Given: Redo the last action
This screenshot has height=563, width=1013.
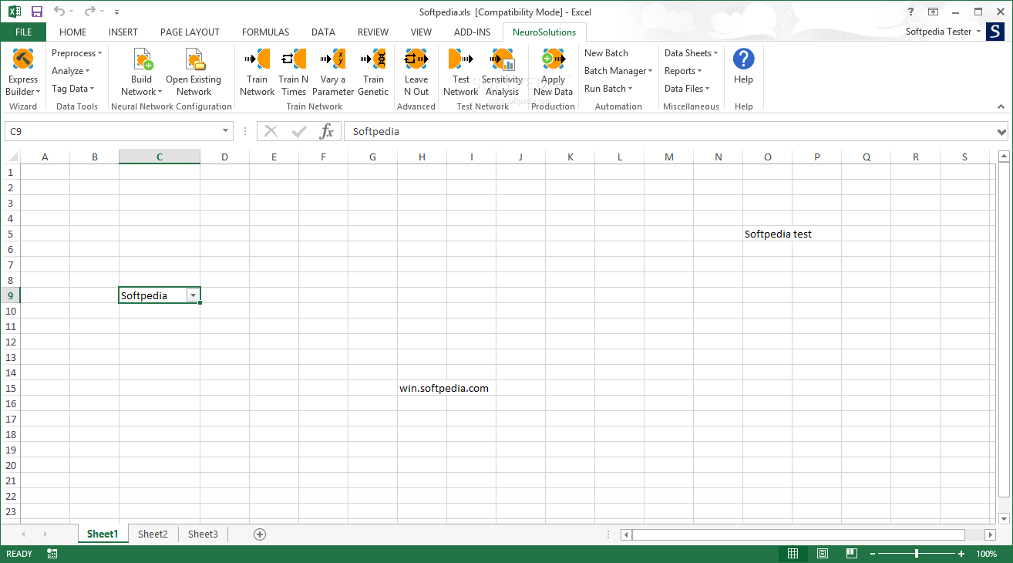Looking at the screenshot, I should (x=89, y=12).
